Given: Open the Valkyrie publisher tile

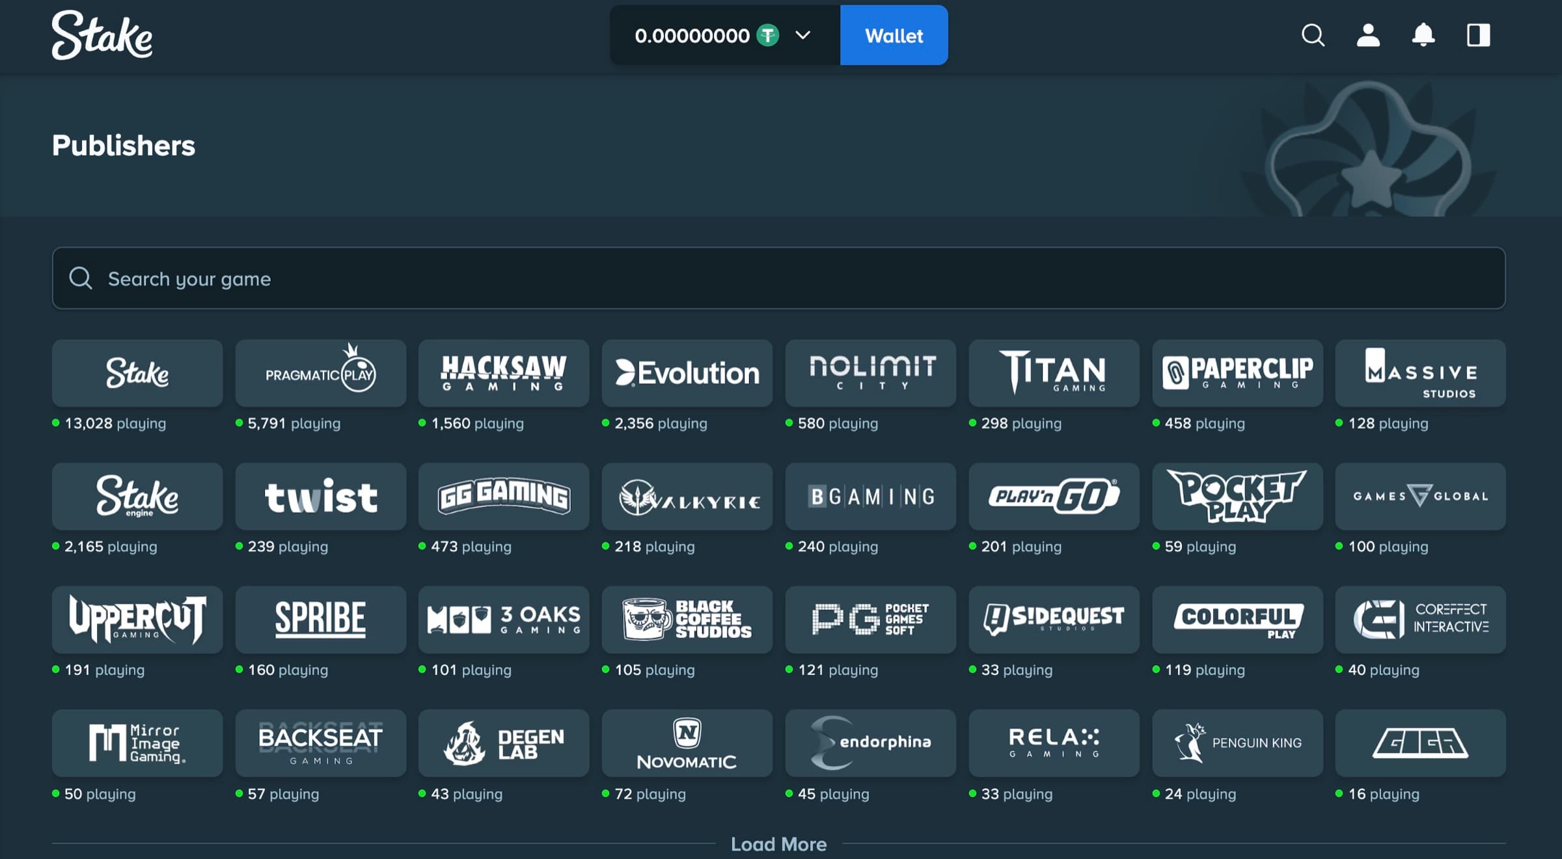Looking at the screenshot, I should [x=687, y=497].
